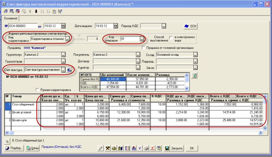Open calendar next to document date
This screenshot has height=157, width=272.
tap(64, 26)
